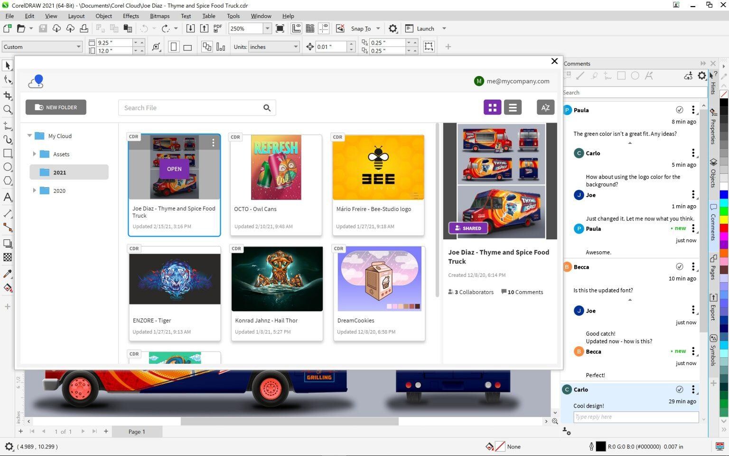Select the Zoom tool from the toolbox
This screenshot has width=729, height=456.
pos(7,109)
